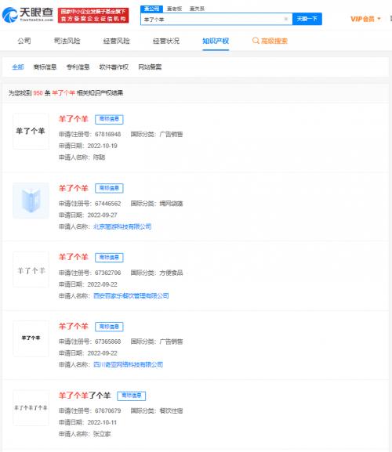Click the application date 2022-10-11
392x452 pixels.
[103, 422]
